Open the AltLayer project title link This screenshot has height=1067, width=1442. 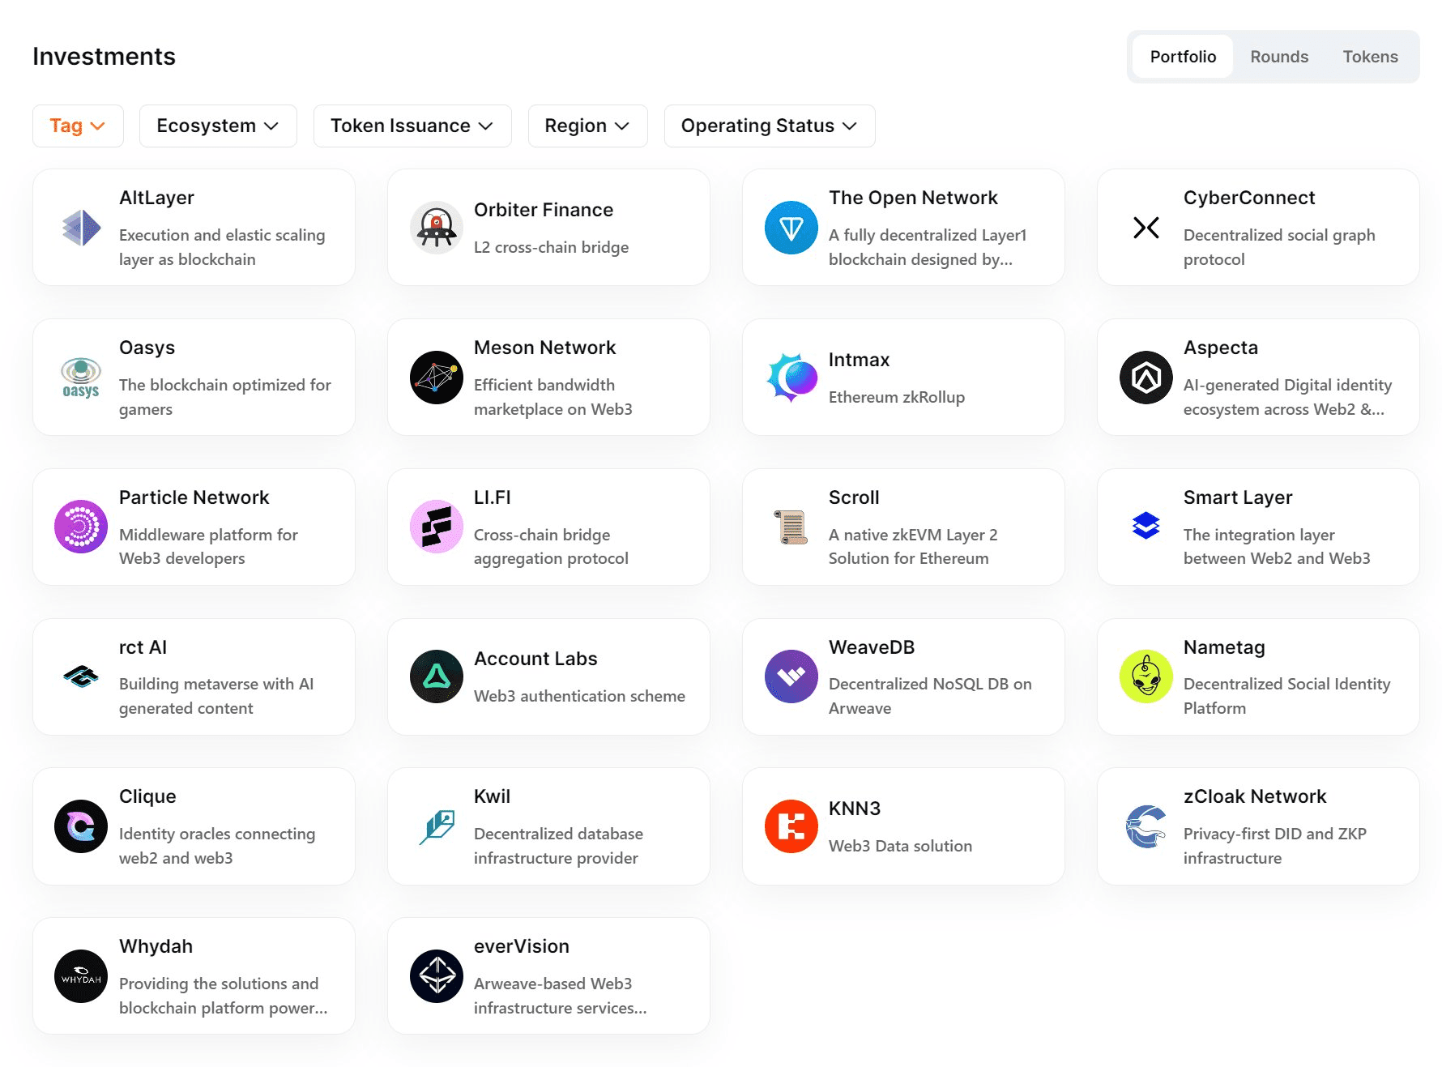156,198
